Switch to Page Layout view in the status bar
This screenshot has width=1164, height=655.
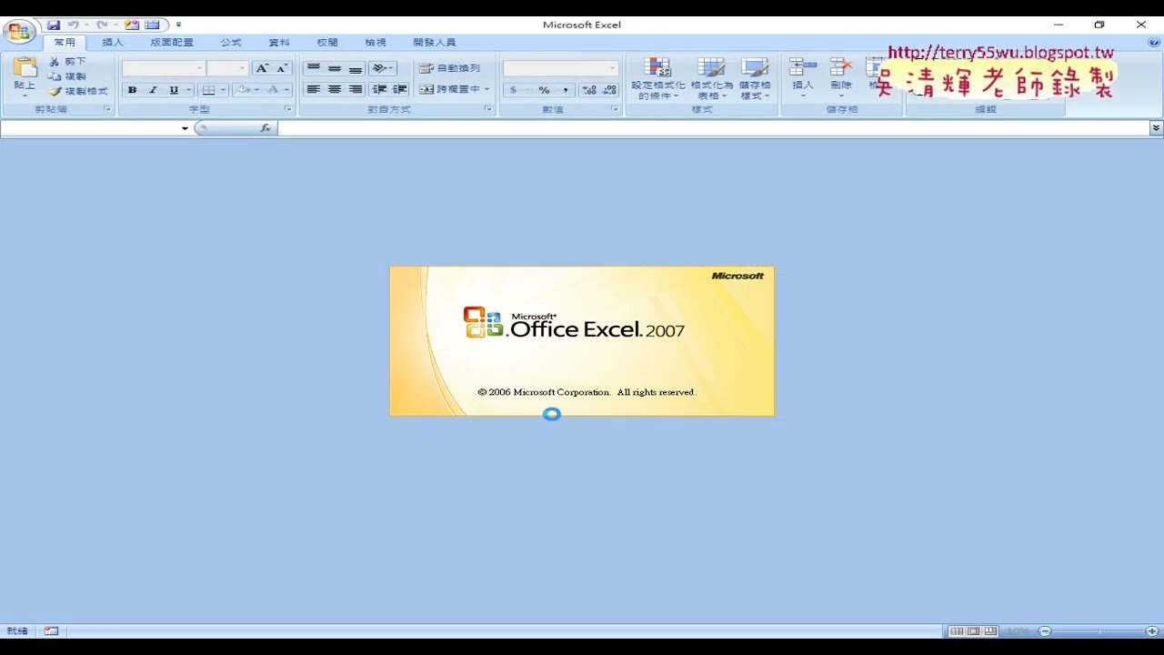(973, 631)
